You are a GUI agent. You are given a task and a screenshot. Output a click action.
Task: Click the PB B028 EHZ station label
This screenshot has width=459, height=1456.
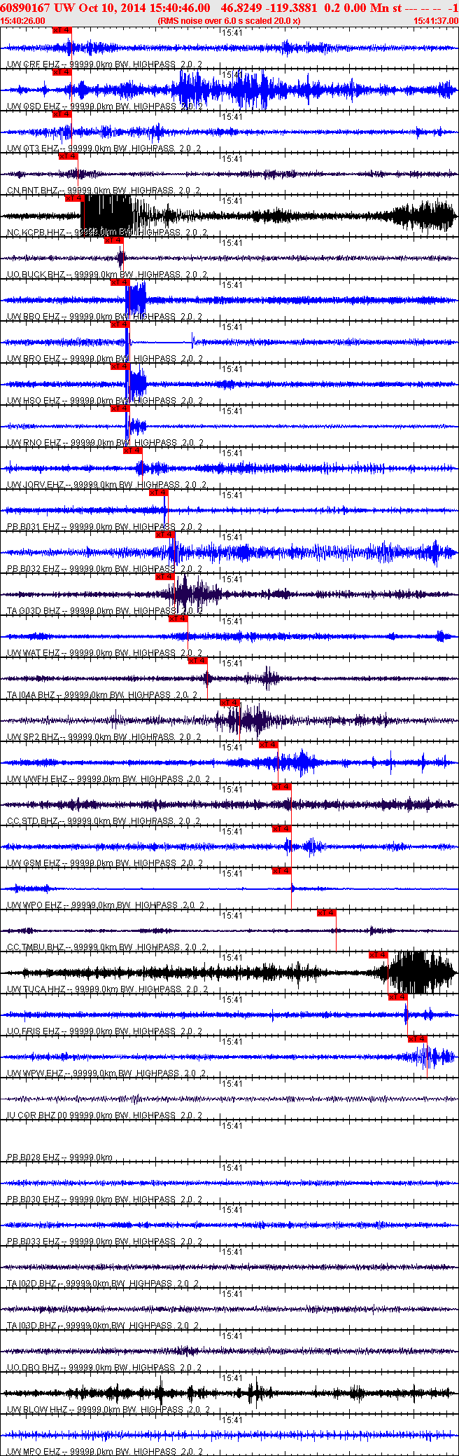[x=34, y=1158]
